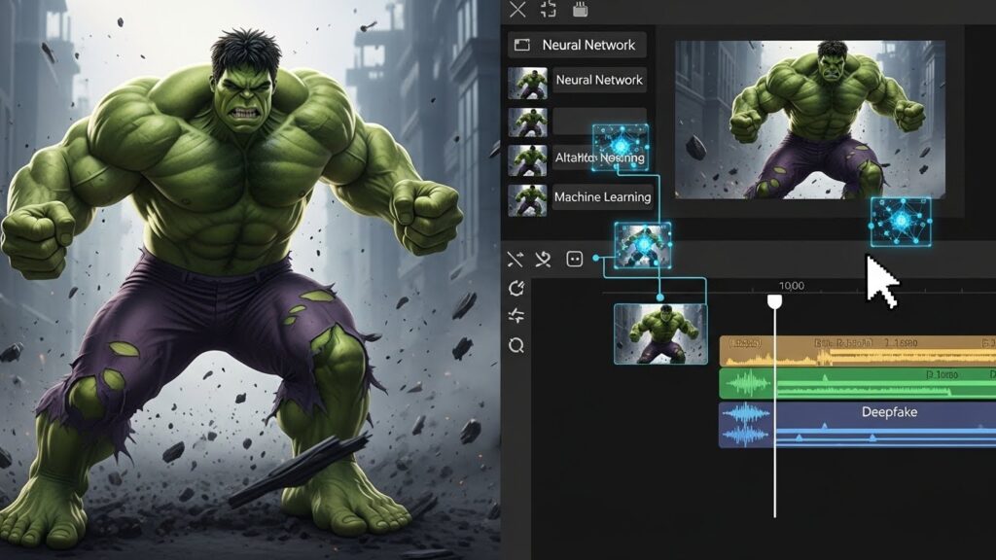Viewport: 996px width, 560px height.
Task: Click the Neural Network labeled button
Action: (x=600, y=80)
